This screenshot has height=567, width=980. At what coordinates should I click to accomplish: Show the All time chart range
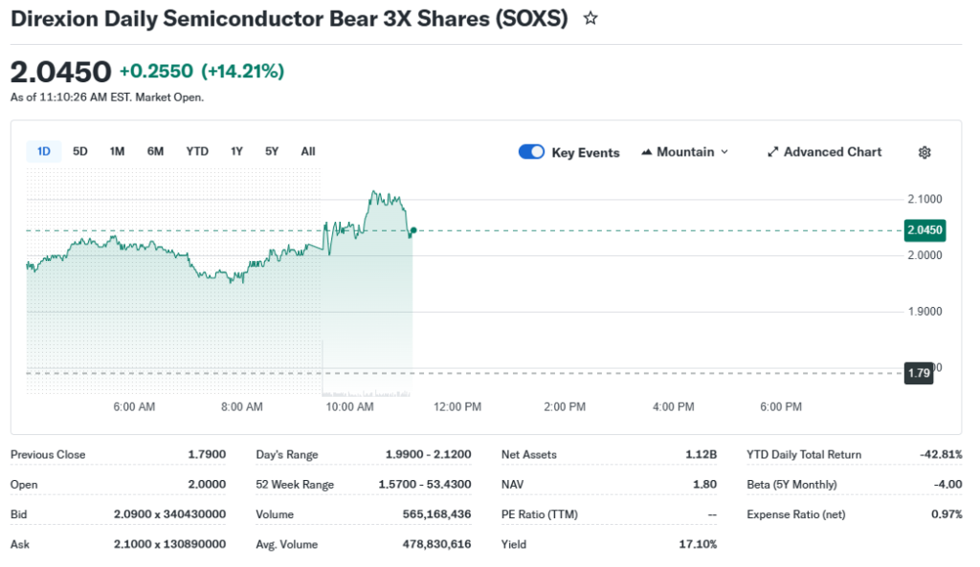tap(308, 151)
